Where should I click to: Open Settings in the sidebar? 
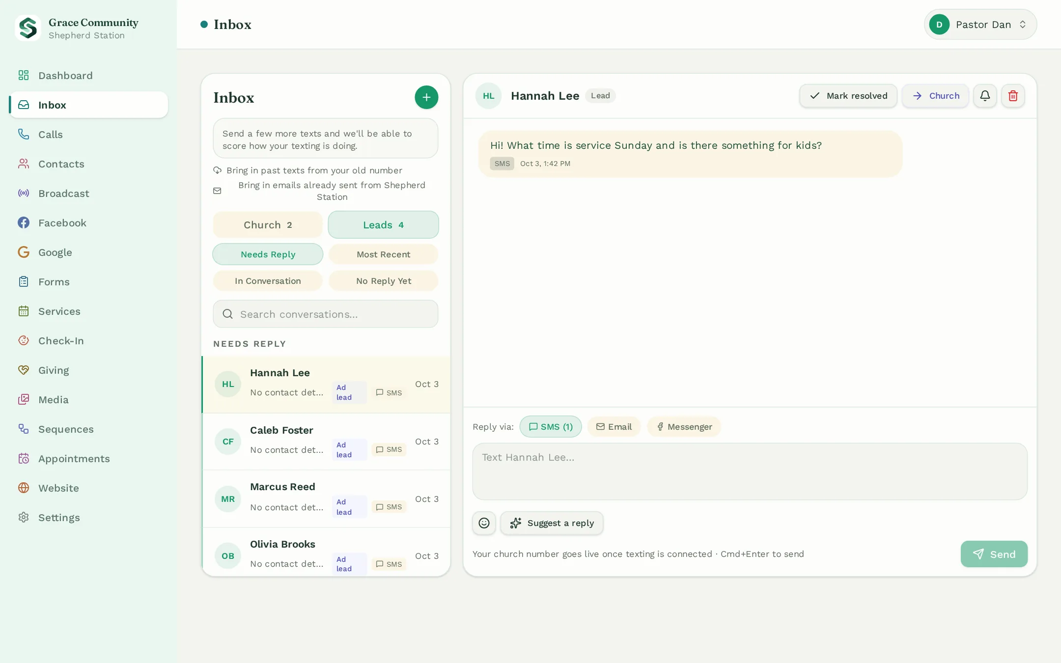click(x=88, y=517)
